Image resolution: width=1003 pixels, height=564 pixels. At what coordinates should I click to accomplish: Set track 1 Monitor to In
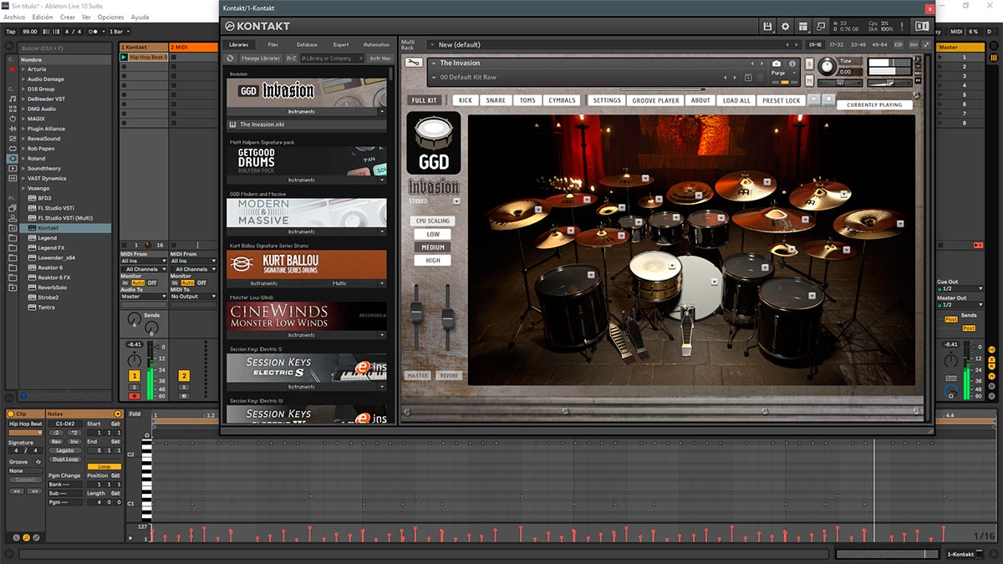pos(125,282)
